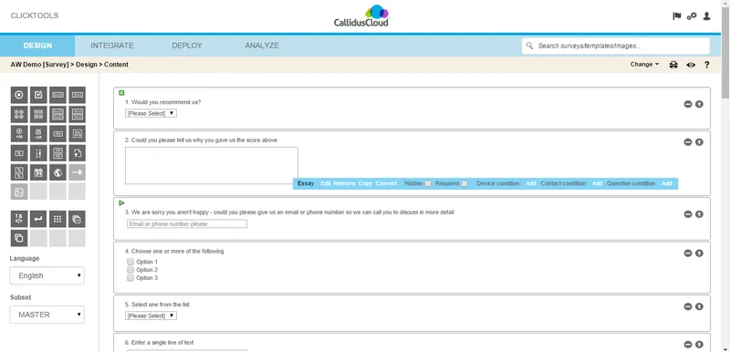The width and height of the screenshot is (730, 352).
Task: Open the help question mark icon
Action: [706, 65]
